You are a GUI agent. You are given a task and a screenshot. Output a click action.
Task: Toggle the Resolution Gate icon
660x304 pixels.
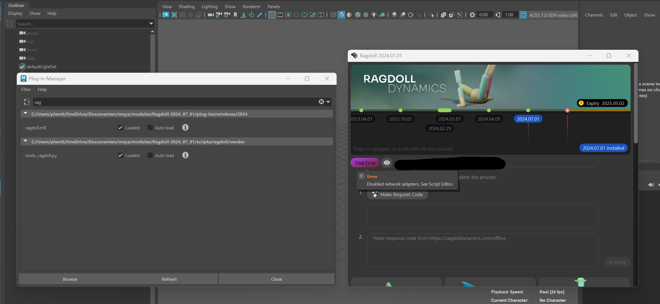tap(288, 15)
